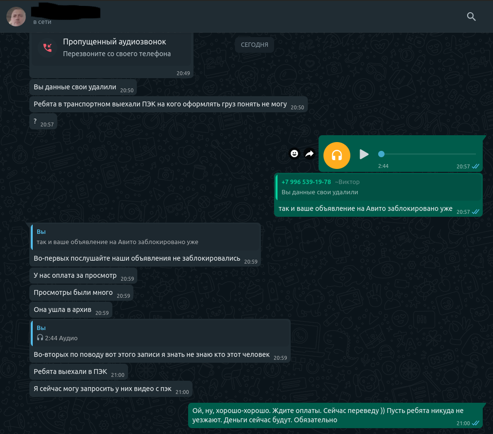Click the 'СЕГОДНЯ' date badge
This screenshot has height=434, width=493.
(x=255, y=45)
